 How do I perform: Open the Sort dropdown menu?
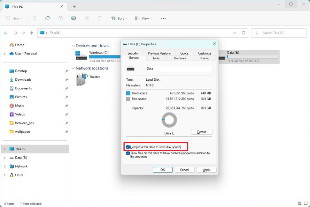119,18
